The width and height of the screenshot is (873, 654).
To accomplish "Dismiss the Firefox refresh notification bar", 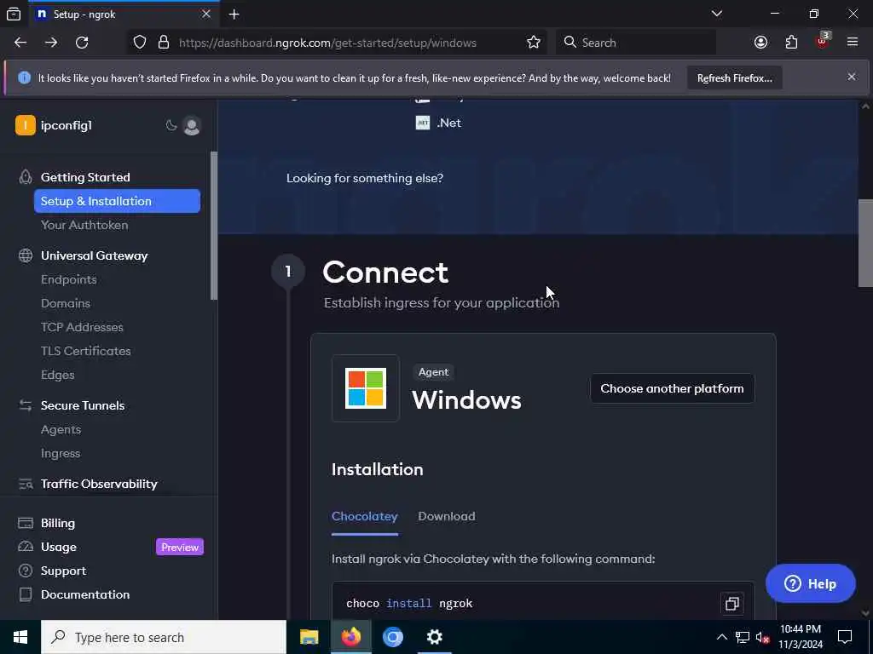I will pos(852,77).
